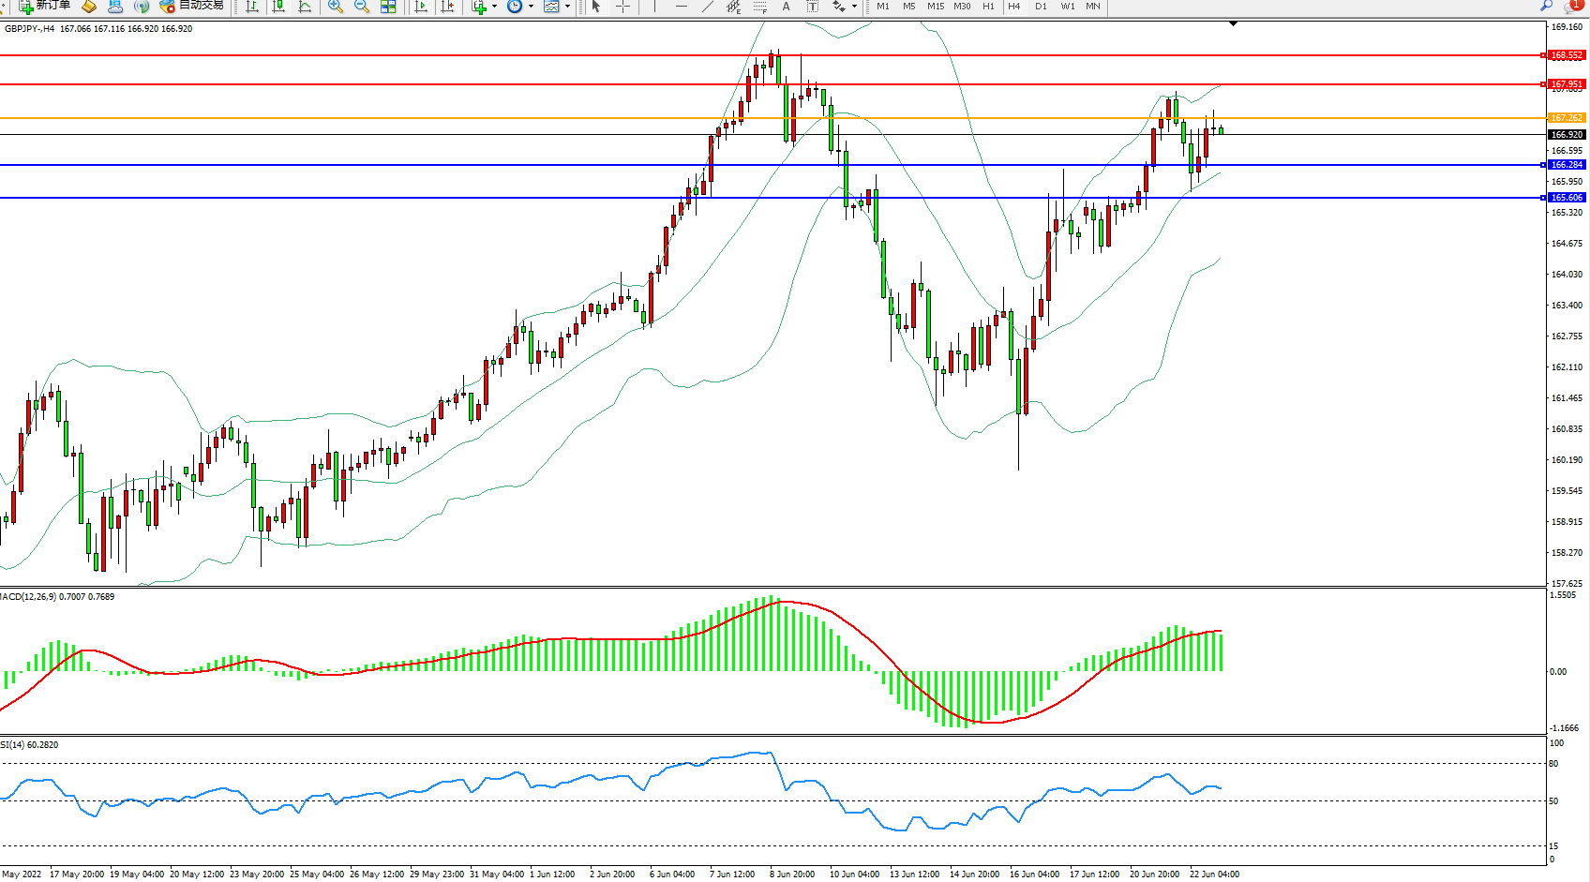
Task: Toggle AutoTrading (自动交易) button
Action: (192, 6)
